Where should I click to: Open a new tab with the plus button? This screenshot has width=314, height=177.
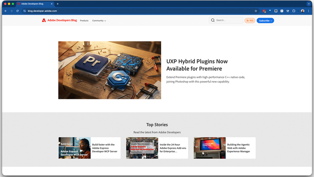57,4
